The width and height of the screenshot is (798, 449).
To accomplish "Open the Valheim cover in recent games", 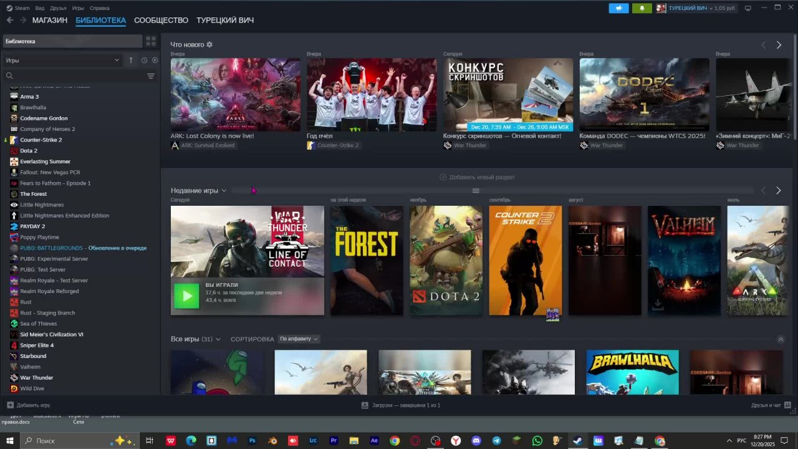I will pyautogui.click(x=684, y=261).
